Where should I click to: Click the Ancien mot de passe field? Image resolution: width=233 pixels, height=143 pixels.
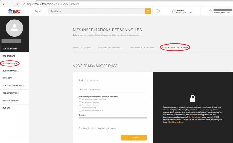[113, 80]
